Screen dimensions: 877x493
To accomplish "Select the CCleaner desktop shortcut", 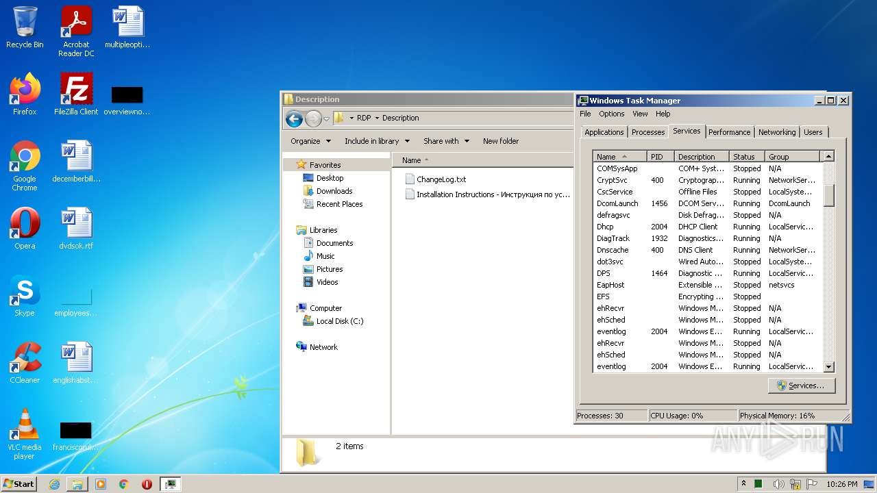I will pos(25,362).
